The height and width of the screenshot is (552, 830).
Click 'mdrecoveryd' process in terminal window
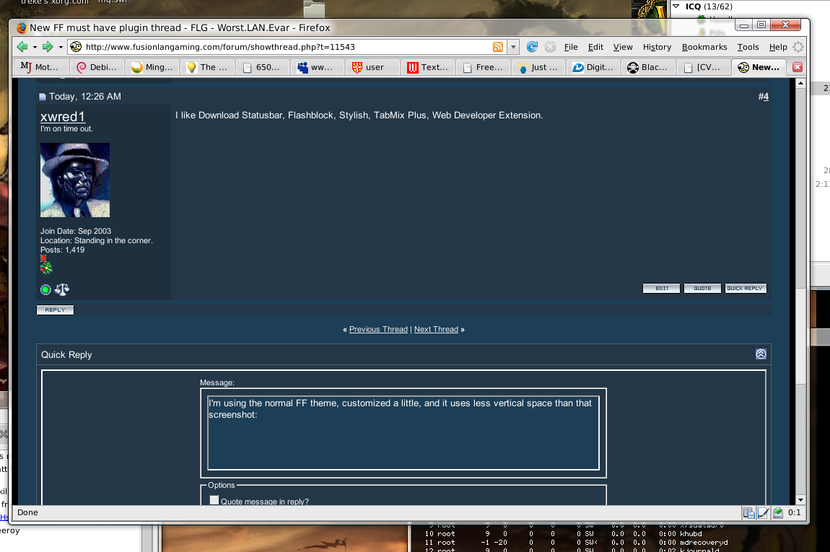(704, 543)
